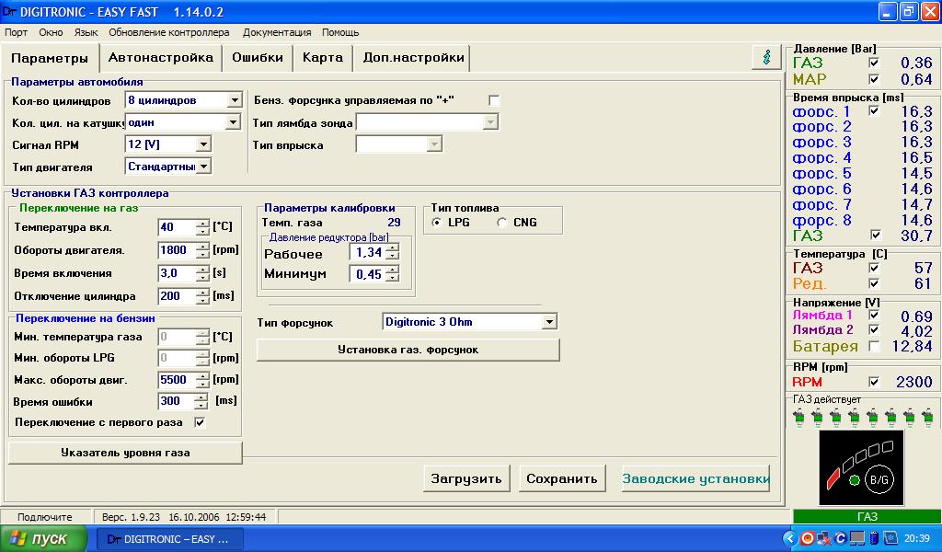Click the Заводские установки button
This screenshot has width=942, height=552.
pos(695,478)
